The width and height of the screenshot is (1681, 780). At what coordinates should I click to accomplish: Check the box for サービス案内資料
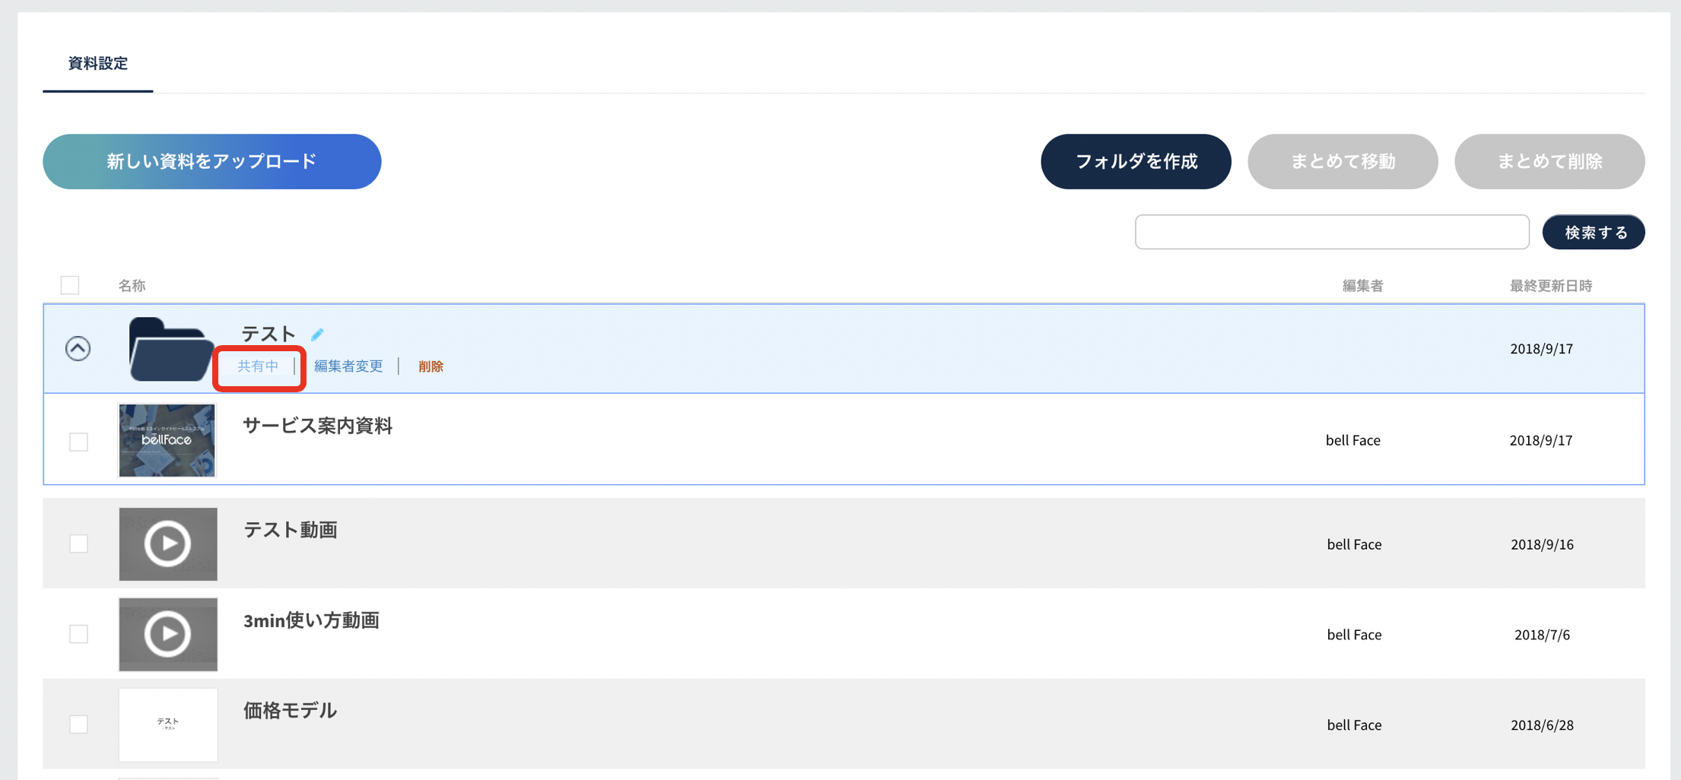[78, 442]
